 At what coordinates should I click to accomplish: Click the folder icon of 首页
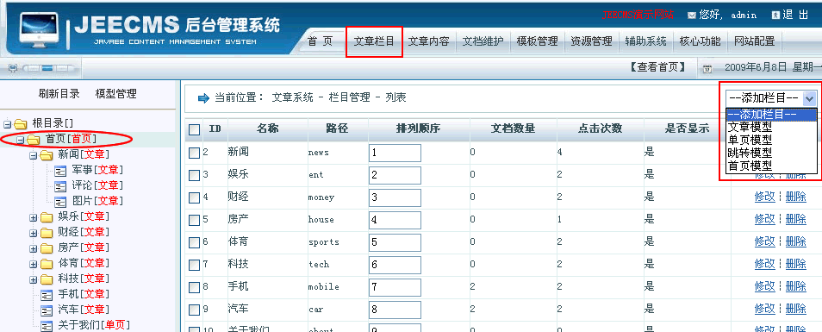34,140
